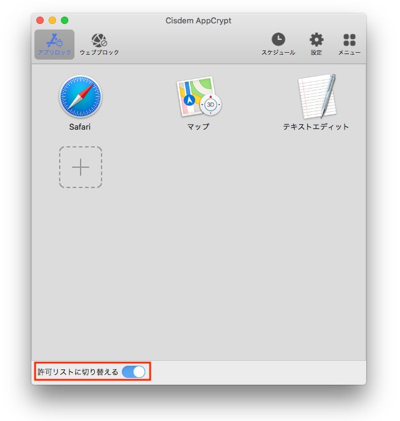Image resolution: width=400 pixels, height=421 pixels.
Task: Switch to the ウェブブロック globe icon
Action: coord(99,41)
